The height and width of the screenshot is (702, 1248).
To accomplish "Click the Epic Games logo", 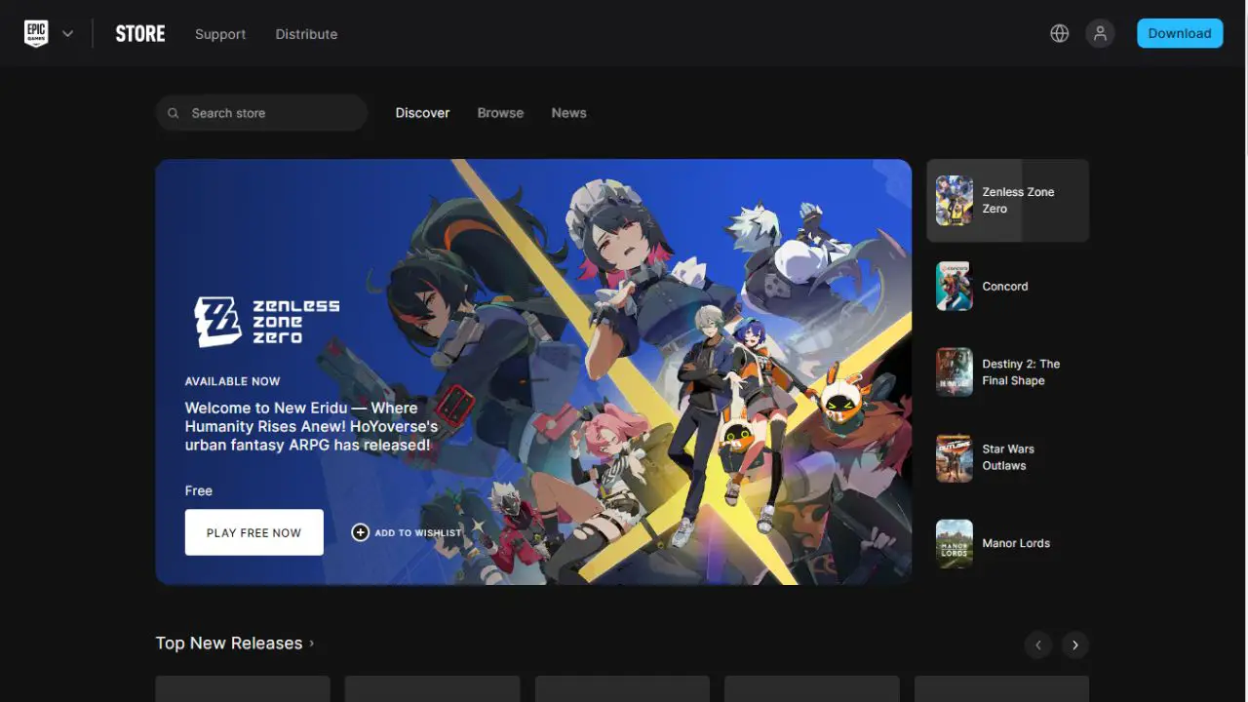I will [x=36, y=33].
